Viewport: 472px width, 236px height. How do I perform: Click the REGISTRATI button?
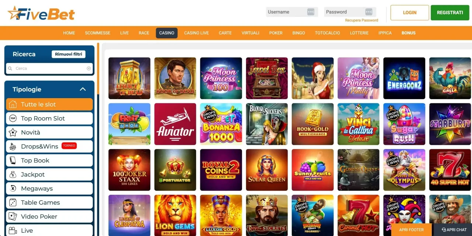tap(450, 13)
